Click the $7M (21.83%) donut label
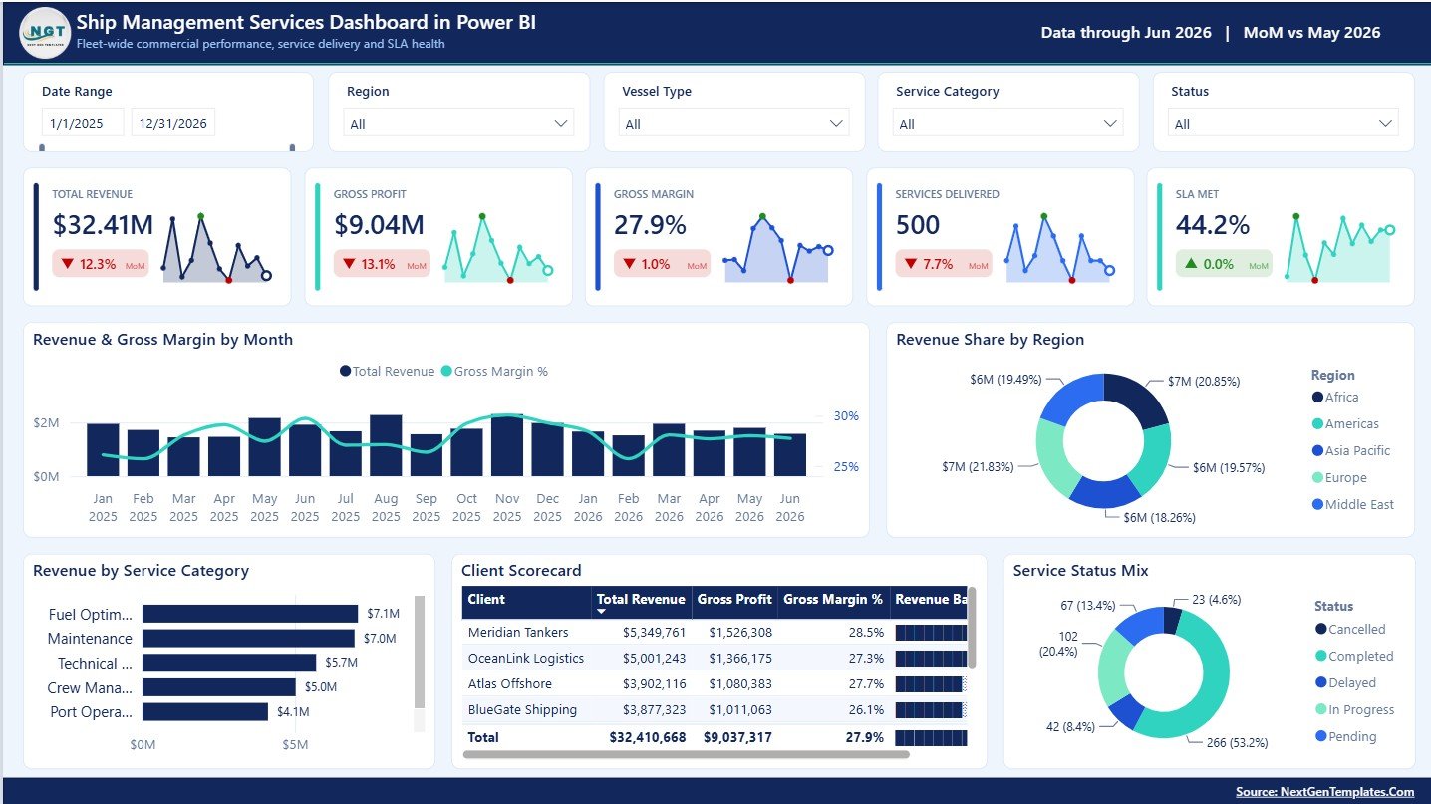The image size is (1431, 804). click(978, 466)
